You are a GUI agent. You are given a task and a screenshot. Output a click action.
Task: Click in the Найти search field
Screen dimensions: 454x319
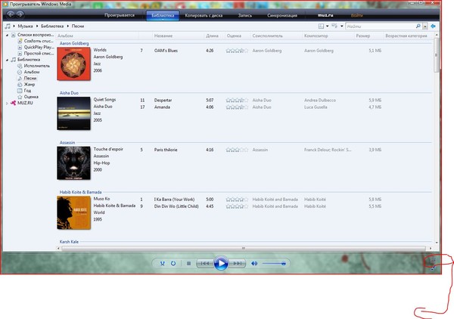(x=381, y=26)
